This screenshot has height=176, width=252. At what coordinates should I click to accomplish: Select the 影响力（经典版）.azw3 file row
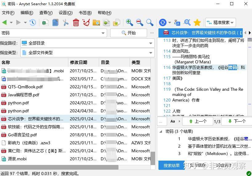[75, 143]
